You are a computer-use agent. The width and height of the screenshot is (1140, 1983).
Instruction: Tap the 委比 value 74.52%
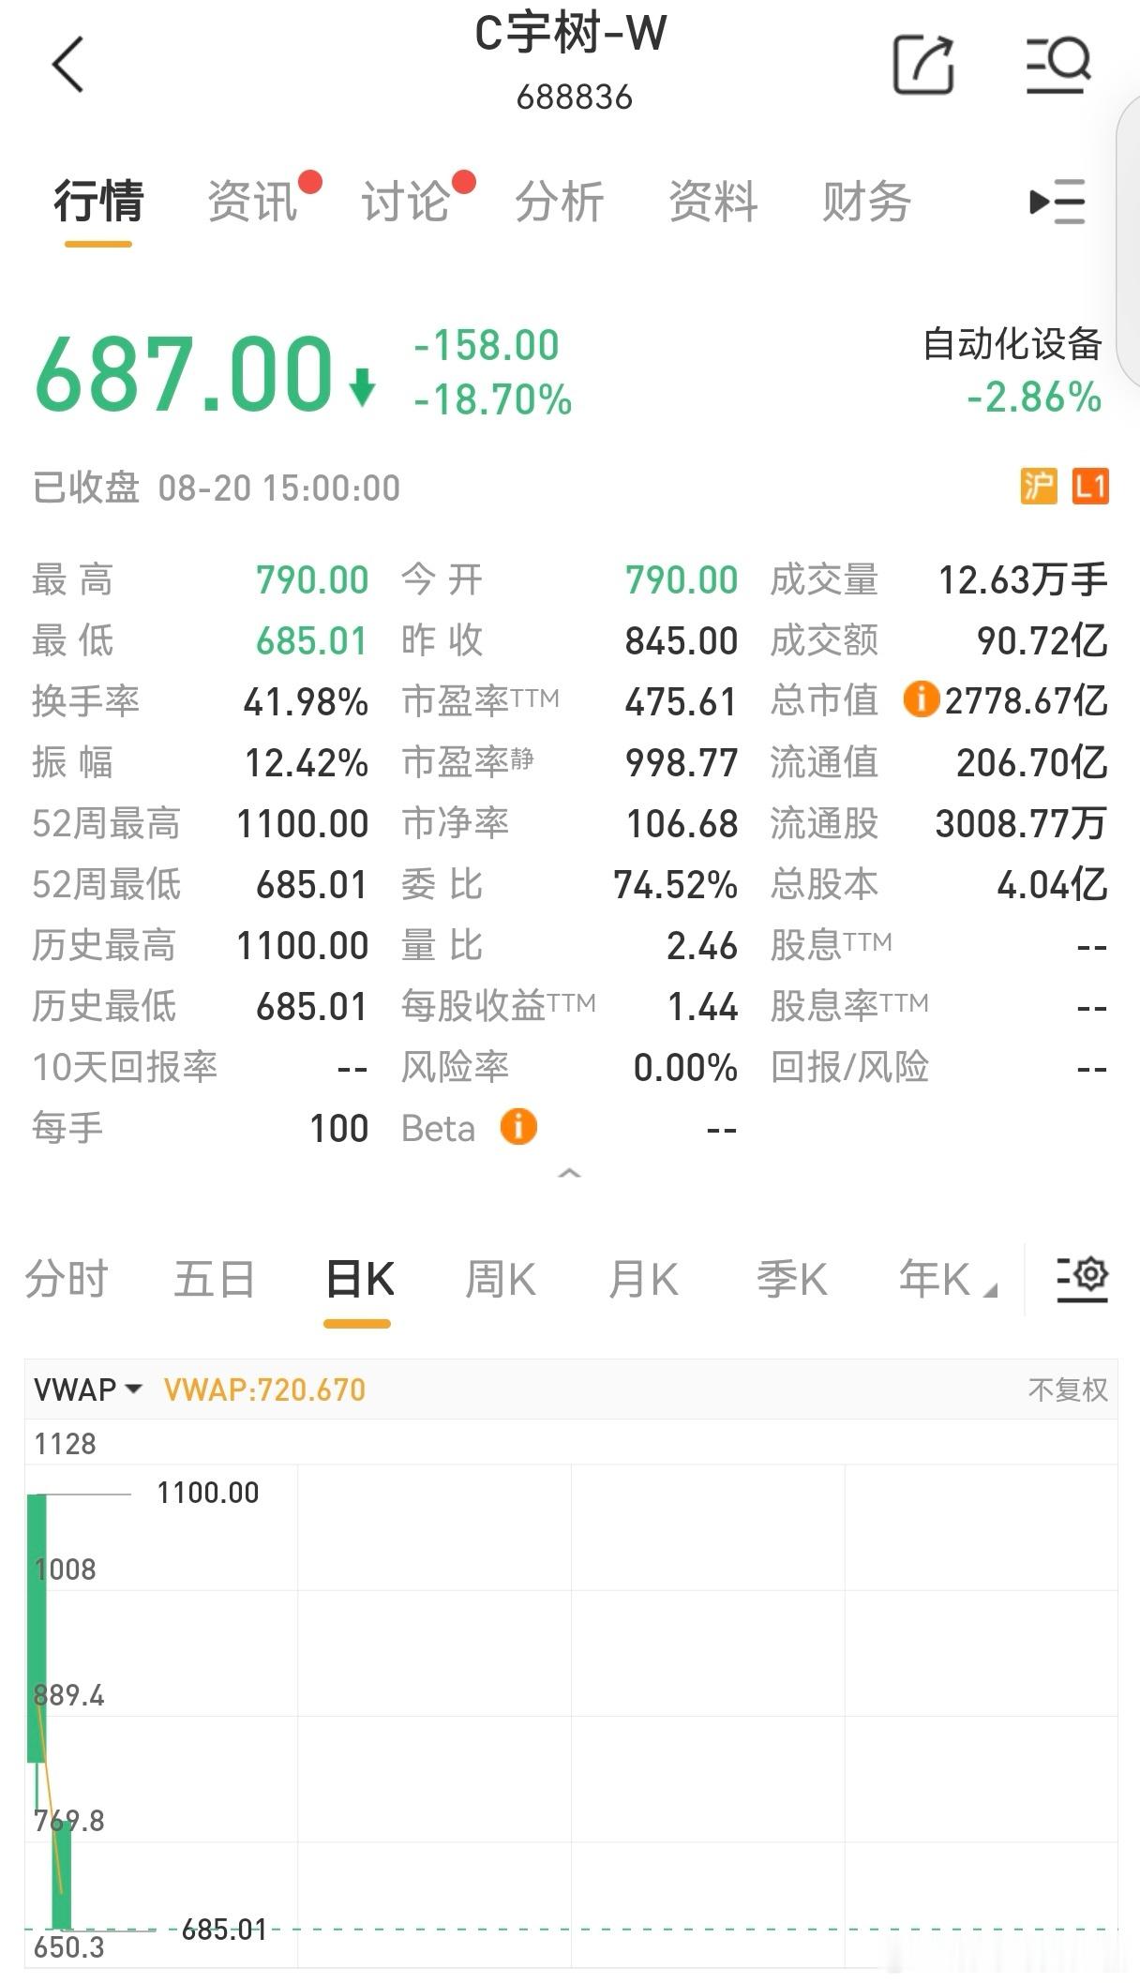tap(676, 885)
